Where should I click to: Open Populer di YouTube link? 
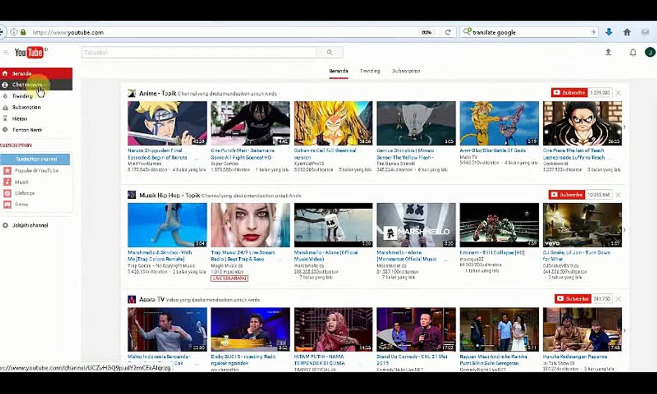pos(36,171)
